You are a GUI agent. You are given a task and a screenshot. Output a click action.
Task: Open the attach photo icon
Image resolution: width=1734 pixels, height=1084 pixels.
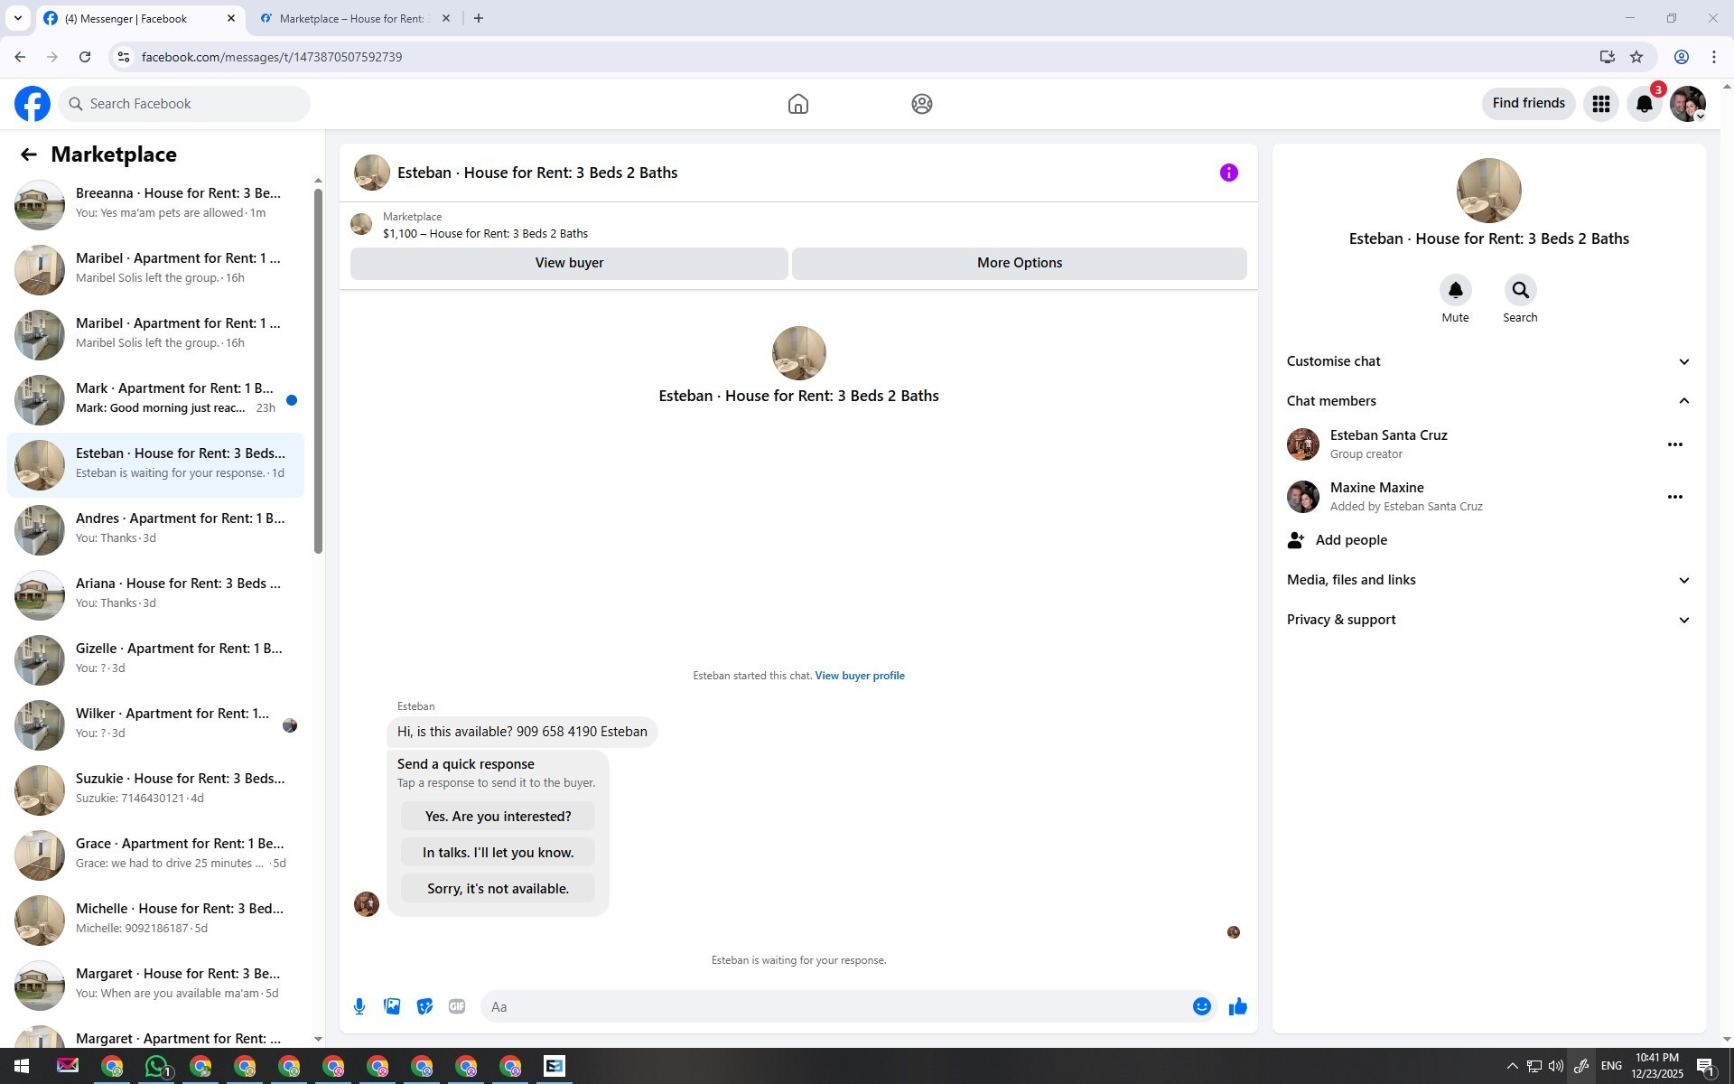point(392,1006)
